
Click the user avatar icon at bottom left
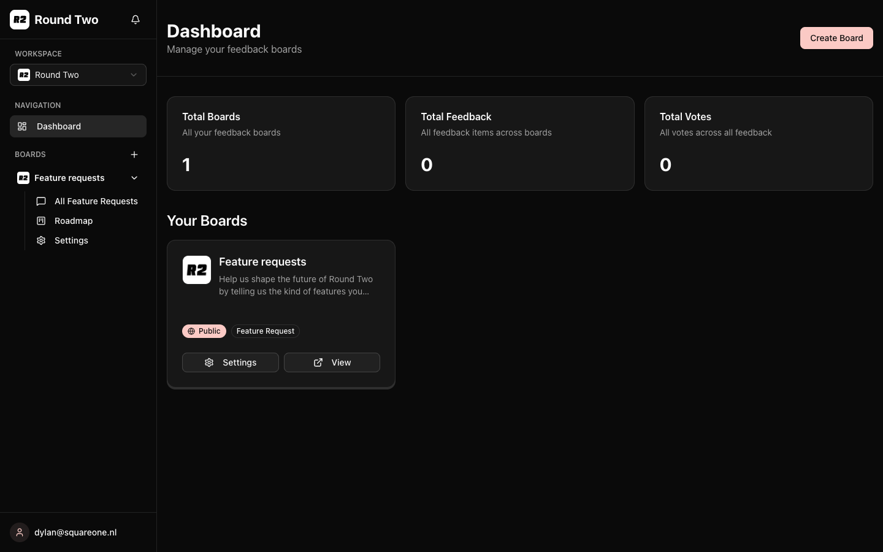coord(19,532)
